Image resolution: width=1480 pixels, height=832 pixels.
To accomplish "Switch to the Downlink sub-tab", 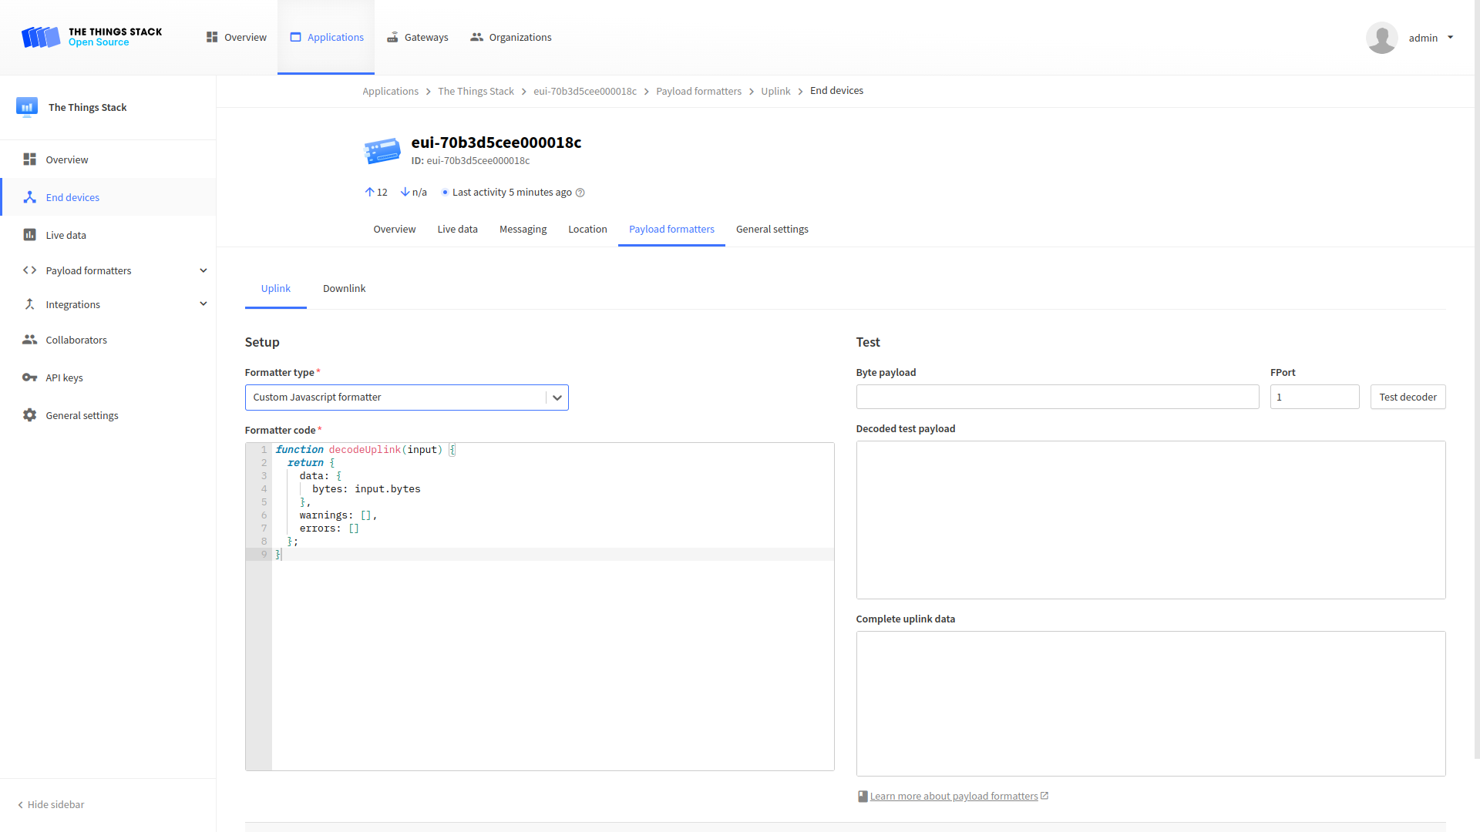I will click(344, 289).
